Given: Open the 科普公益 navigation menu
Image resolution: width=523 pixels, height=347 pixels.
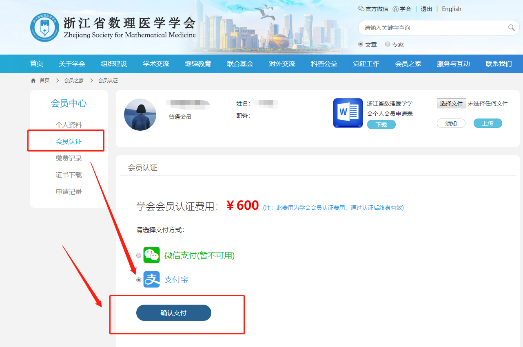Looking at the screenshot, I should pos(324,64).
